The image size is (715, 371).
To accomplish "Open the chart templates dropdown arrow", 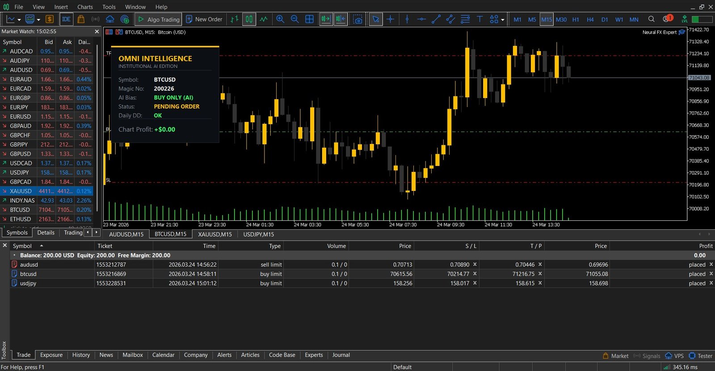I will click(x=38, y=20).
